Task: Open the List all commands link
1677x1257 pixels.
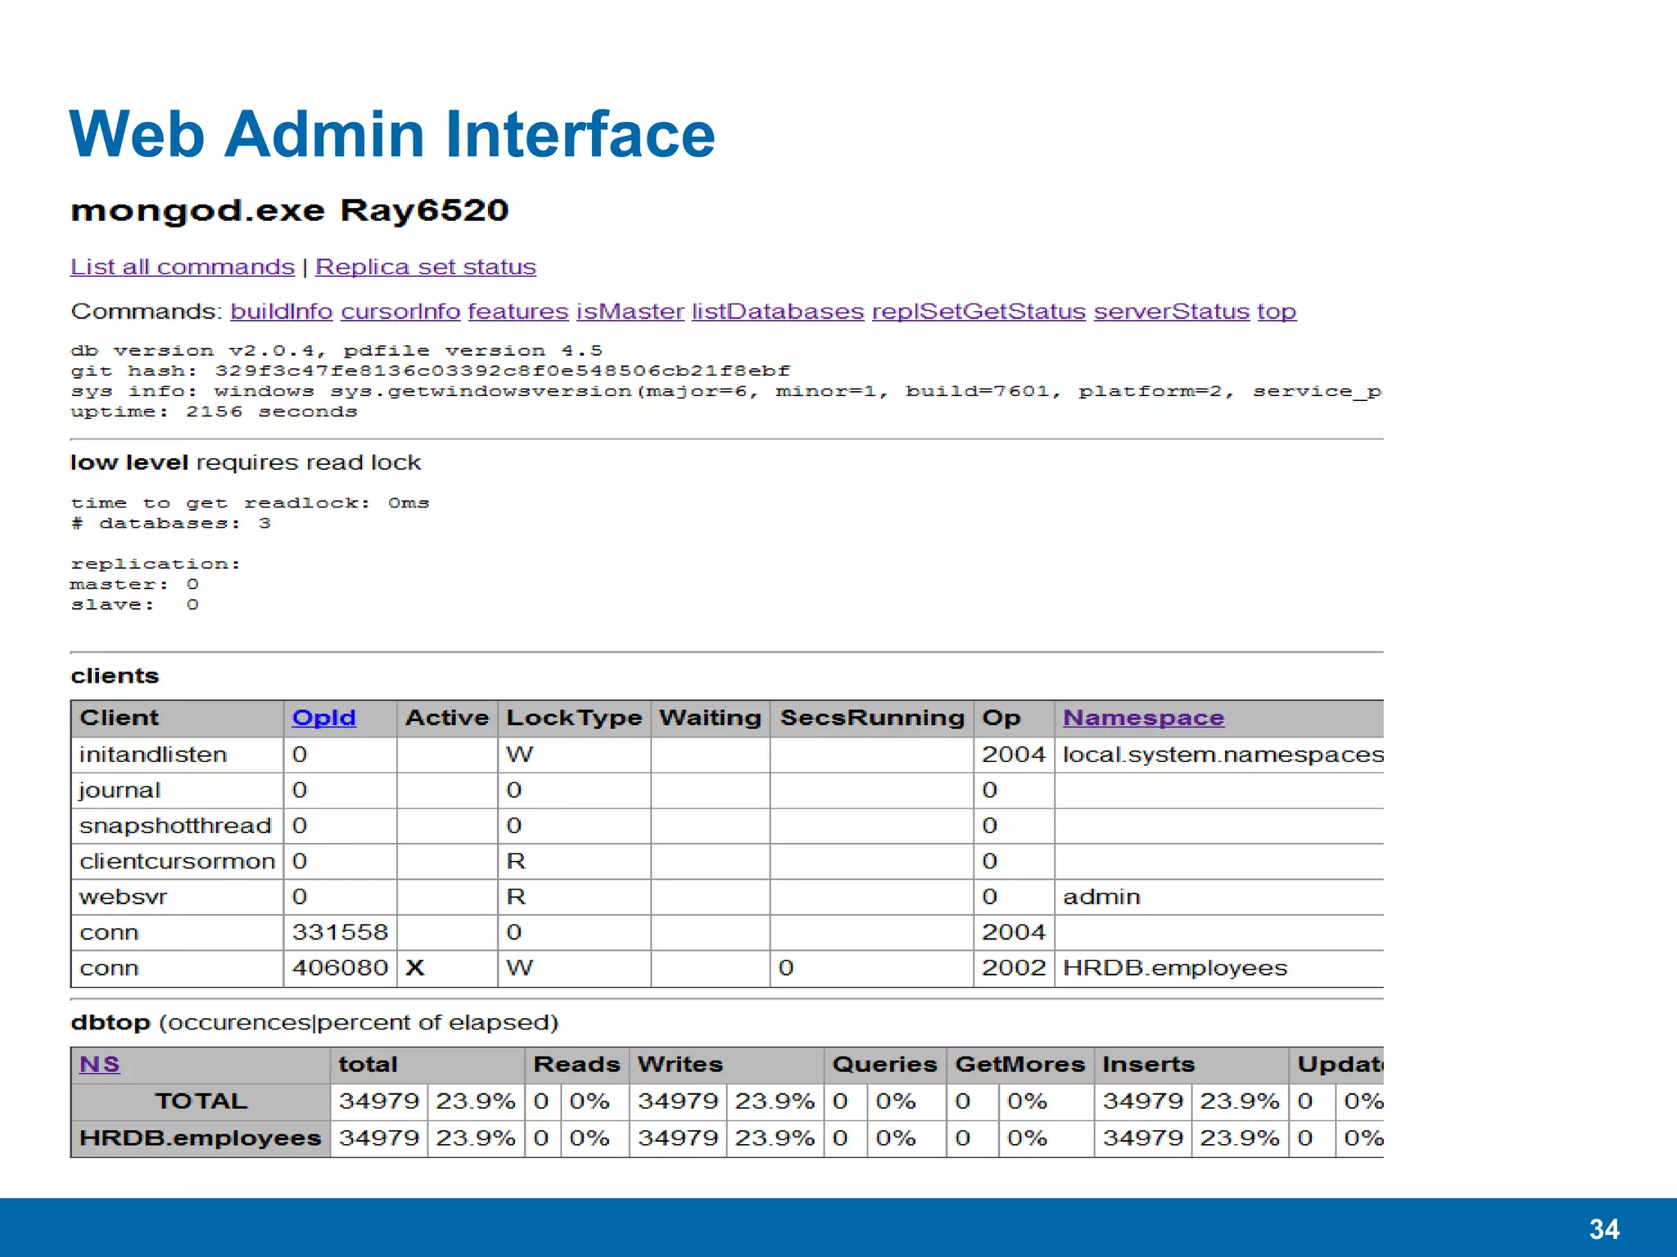Action: (x=182, y=267)
